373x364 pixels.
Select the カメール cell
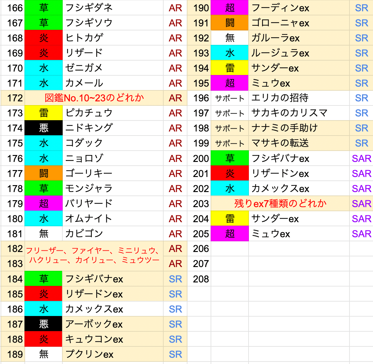[113, 83]
